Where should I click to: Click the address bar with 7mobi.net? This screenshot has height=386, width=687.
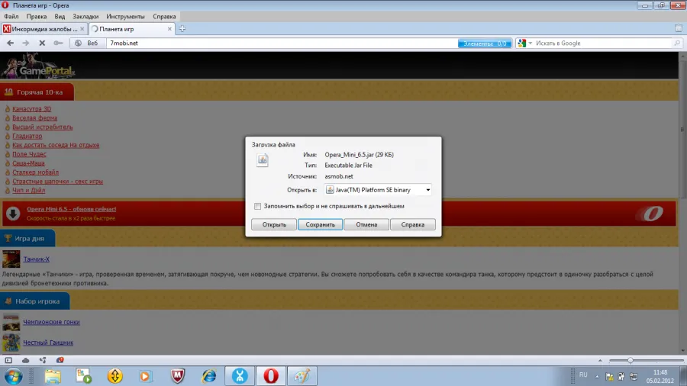[x=282, y=43]
